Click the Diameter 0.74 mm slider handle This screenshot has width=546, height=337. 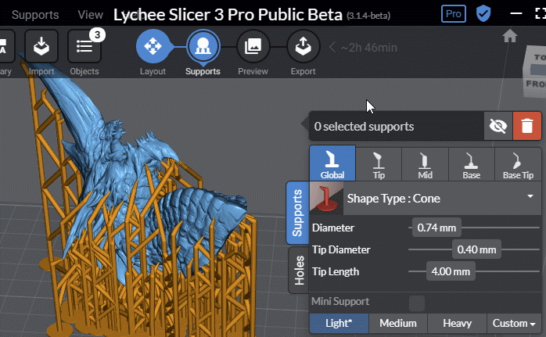point(436,228)
